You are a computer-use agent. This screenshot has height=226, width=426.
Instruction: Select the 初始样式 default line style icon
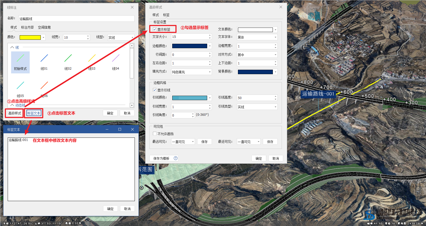(x=20, y=58)
